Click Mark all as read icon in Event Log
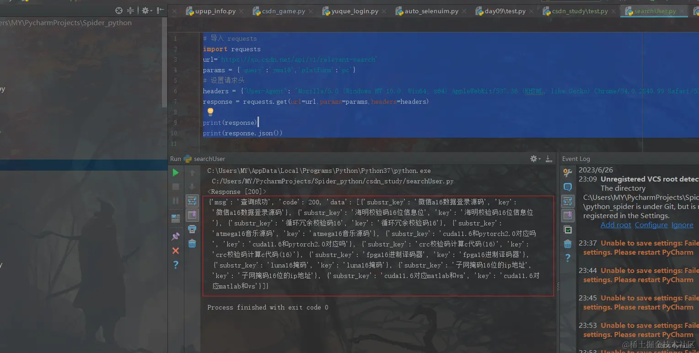 click(568, 230)
